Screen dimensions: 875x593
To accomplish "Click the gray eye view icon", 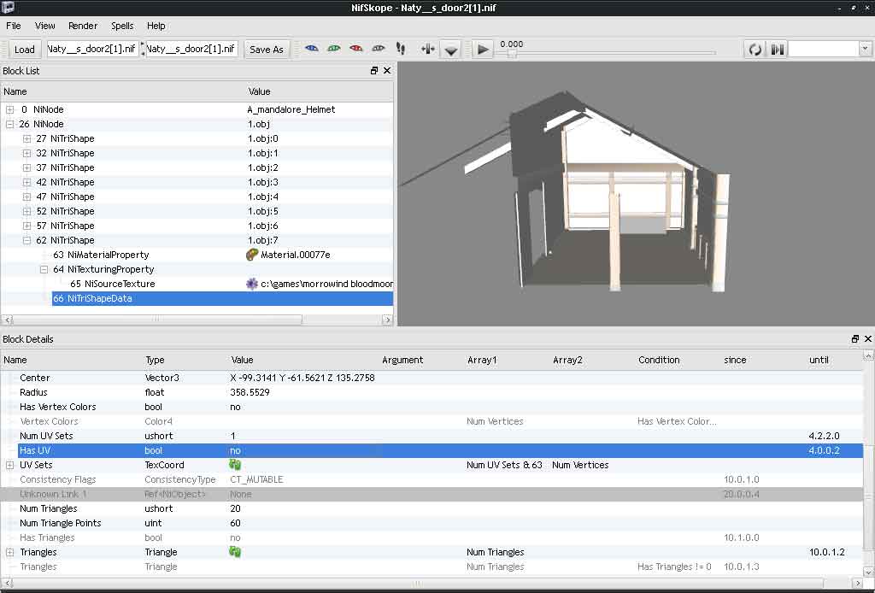I will coord(379,49).
